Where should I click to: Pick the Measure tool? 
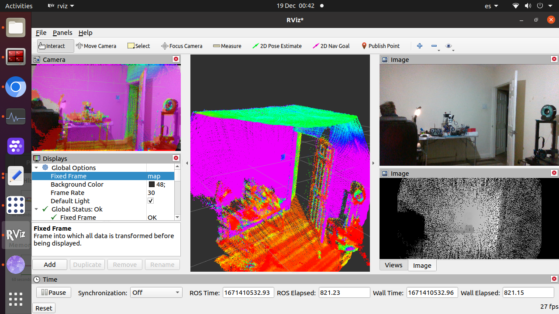point(227,46)
